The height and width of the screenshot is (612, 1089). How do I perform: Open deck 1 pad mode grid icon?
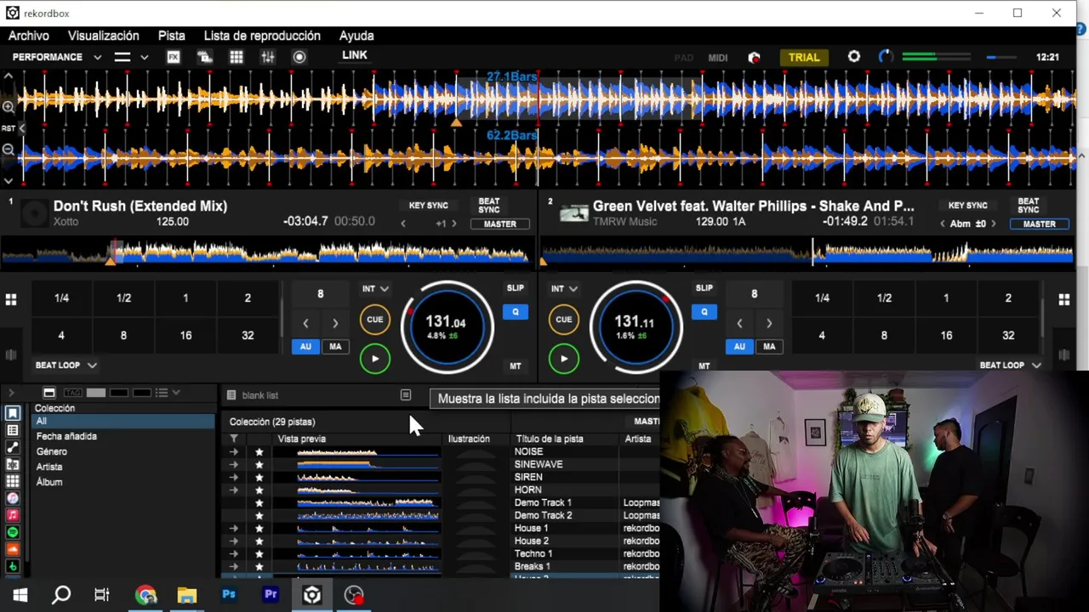(11, 299)
